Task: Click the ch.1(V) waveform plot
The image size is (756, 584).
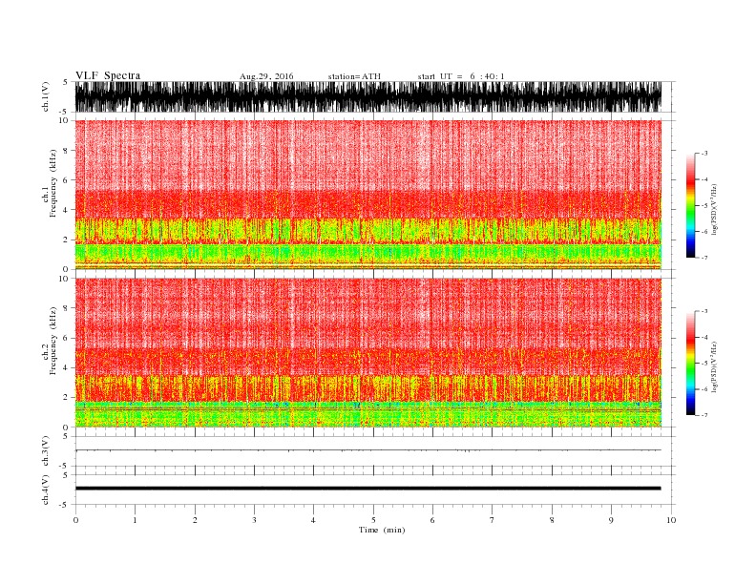Action: 368,96
